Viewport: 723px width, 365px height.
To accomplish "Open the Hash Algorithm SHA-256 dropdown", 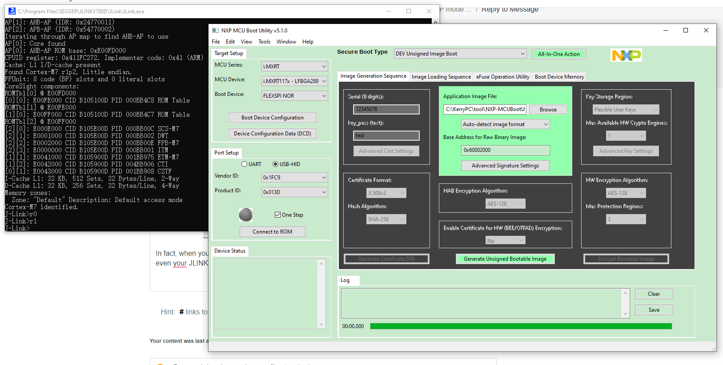I will [386, 219].
